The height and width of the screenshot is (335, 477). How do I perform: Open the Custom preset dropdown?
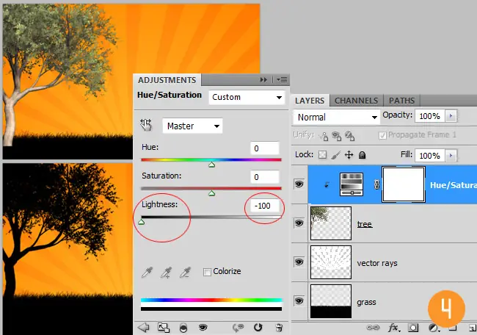(x=247, y=97)
